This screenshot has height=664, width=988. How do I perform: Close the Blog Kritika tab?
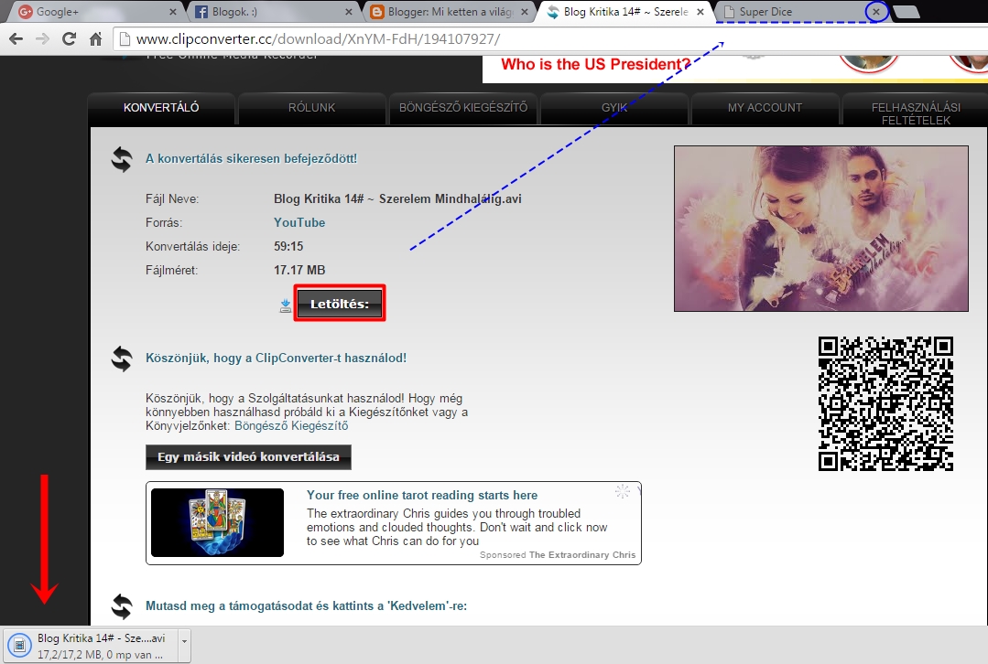point(700,11)
